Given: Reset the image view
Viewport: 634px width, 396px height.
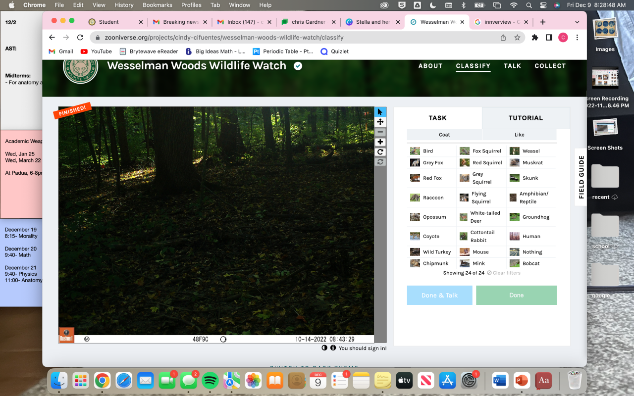Looking at the screenshot, I should 380,162.
